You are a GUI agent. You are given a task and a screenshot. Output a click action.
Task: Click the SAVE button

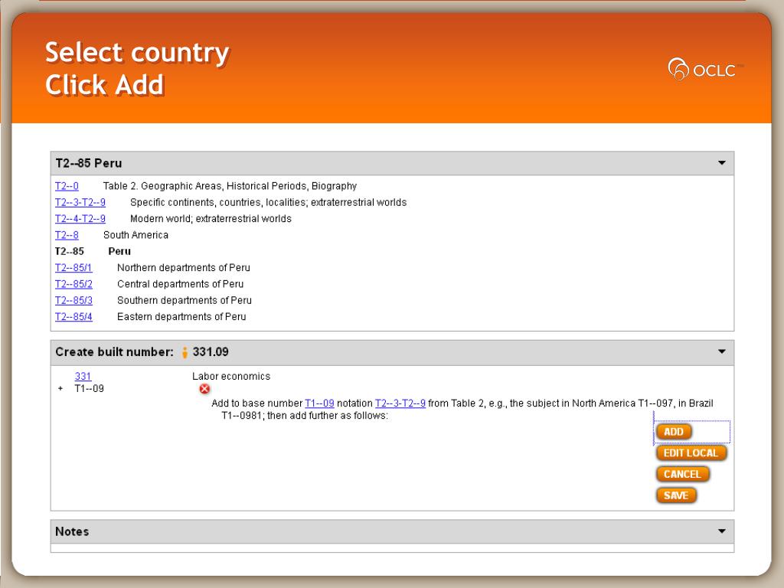click(x=676, y=495)
